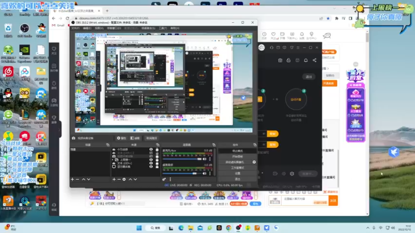Adjust the mic/Aux volume slider
Image resolution: width=415 pixels, height=233 pixels.
tap(182, 159)
